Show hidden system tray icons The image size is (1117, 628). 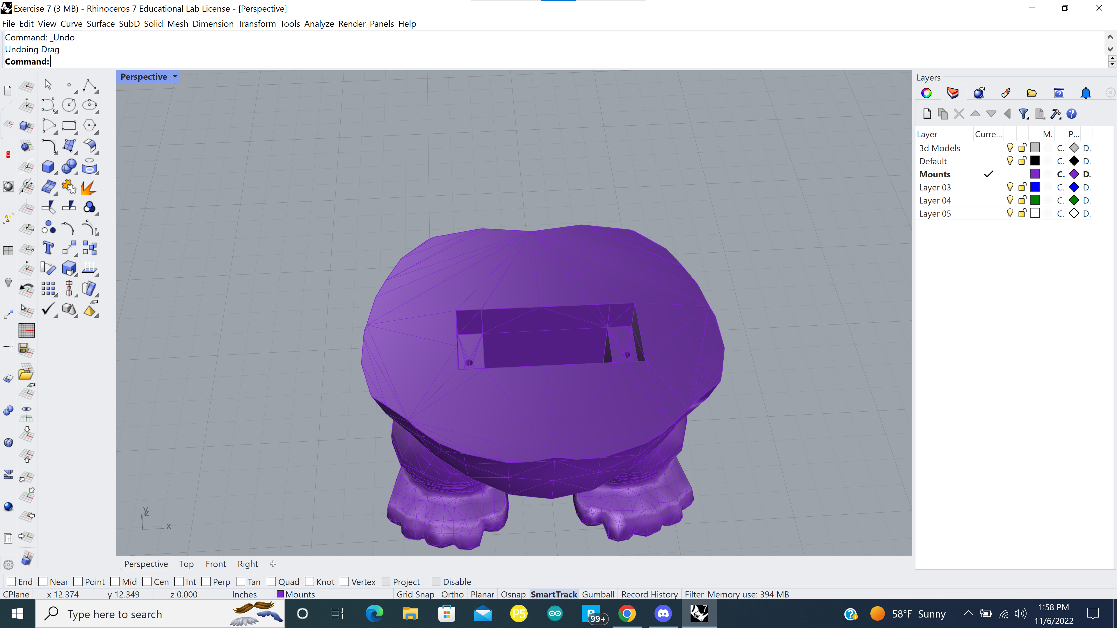point(968,613)
